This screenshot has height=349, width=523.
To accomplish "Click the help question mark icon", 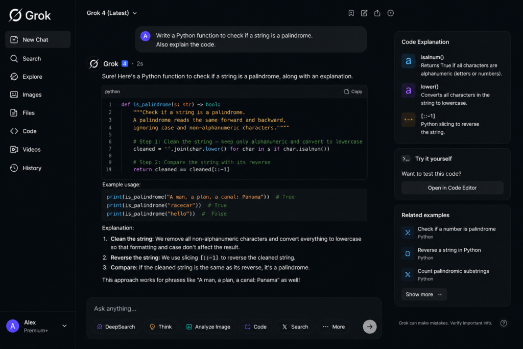I will click(504, 323).
